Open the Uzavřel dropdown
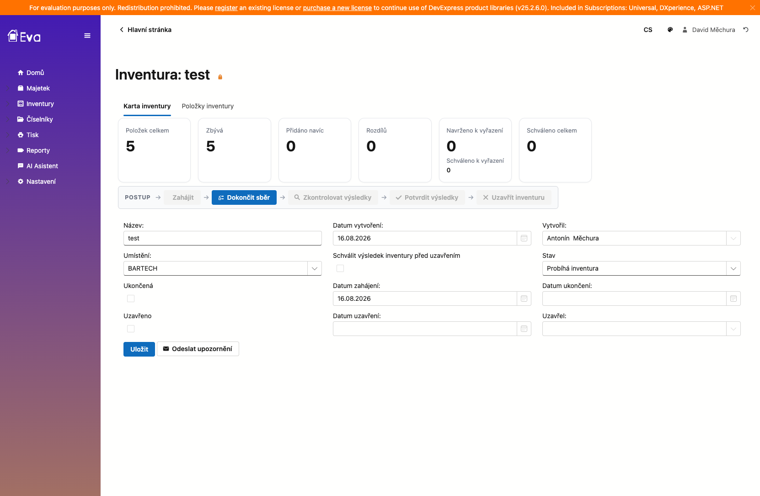 pyautogui.click(x=733, y=329)
